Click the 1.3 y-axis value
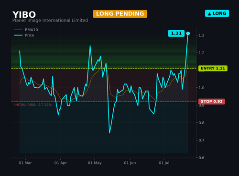 201,35
